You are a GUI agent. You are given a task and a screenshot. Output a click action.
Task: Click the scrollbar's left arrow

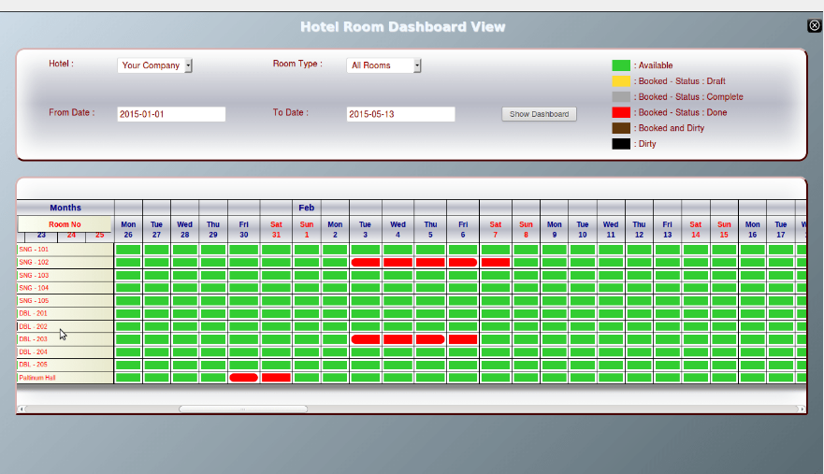[22, 409]
